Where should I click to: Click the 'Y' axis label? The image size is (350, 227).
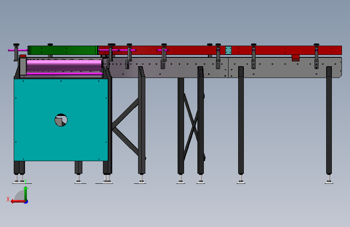[25, 182]
